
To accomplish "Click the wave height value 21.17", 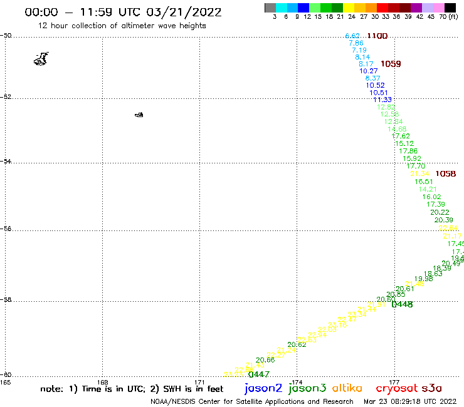I will coord(452,236).
